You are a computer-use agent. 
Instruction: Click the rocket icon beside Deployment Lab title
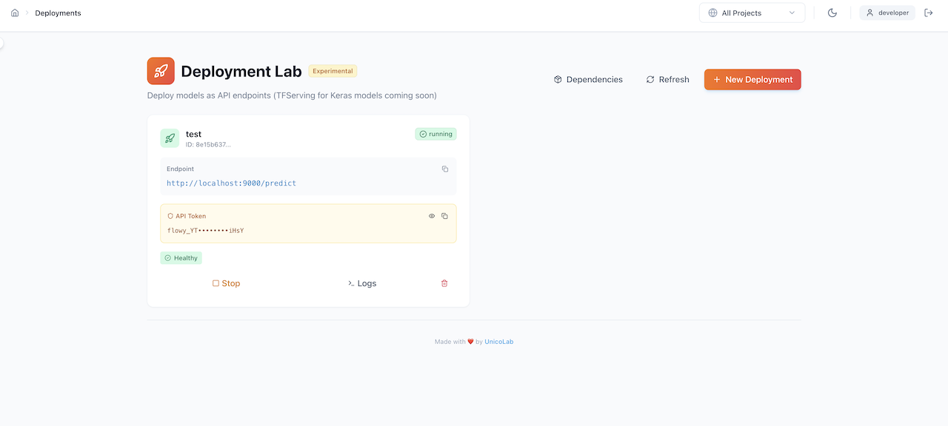161,70
